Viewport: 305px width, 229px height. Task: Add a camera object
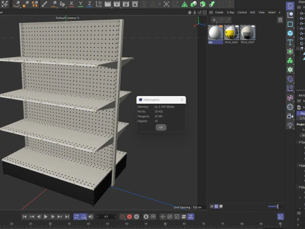point(290,116)
